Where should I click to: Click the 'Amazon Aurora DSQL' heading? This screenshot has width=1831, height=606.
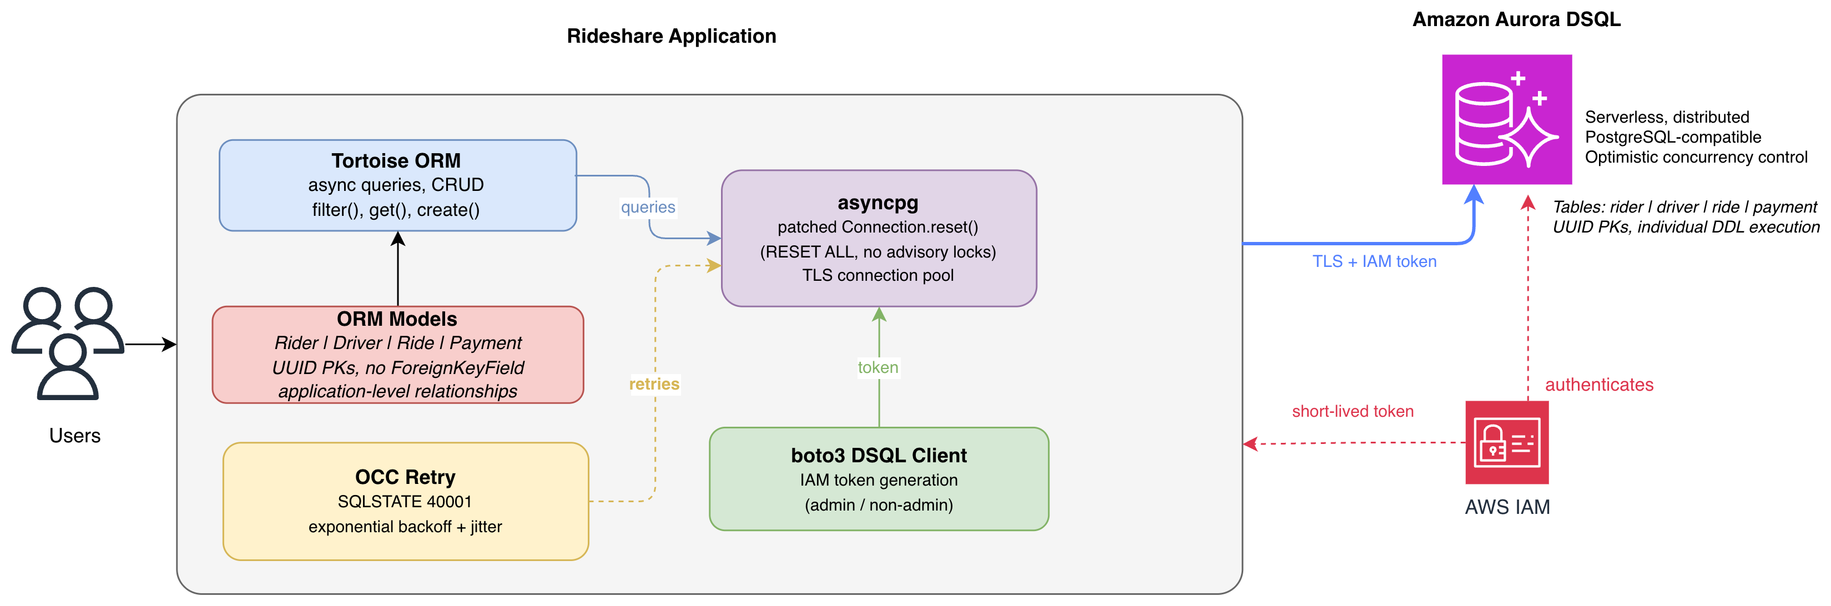[x=1516, y=19]
